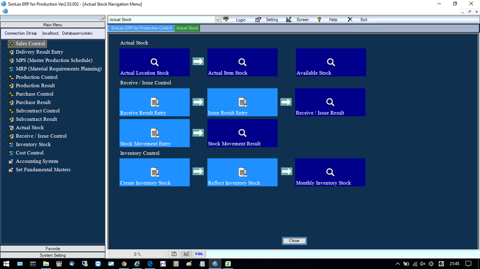Select Sales Control in the tree
This screenshot has height=269, width=480.
click(x=30, y=44)
